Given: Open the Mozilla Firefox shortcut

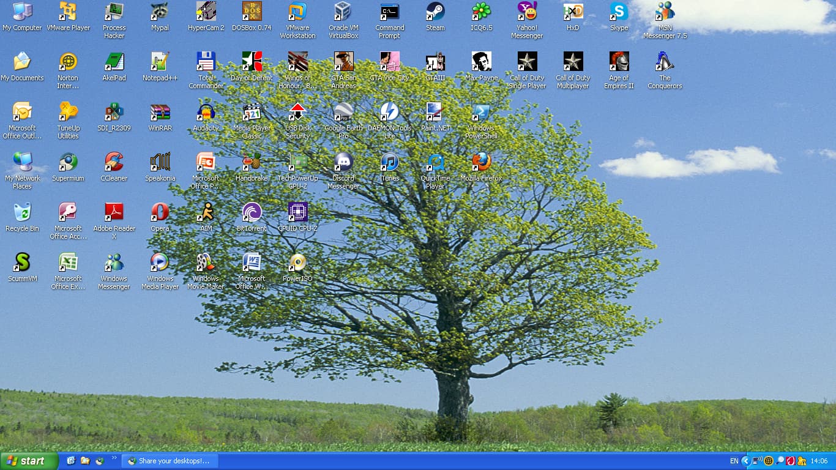Looking at the screenshot, I should coord(481,162).
